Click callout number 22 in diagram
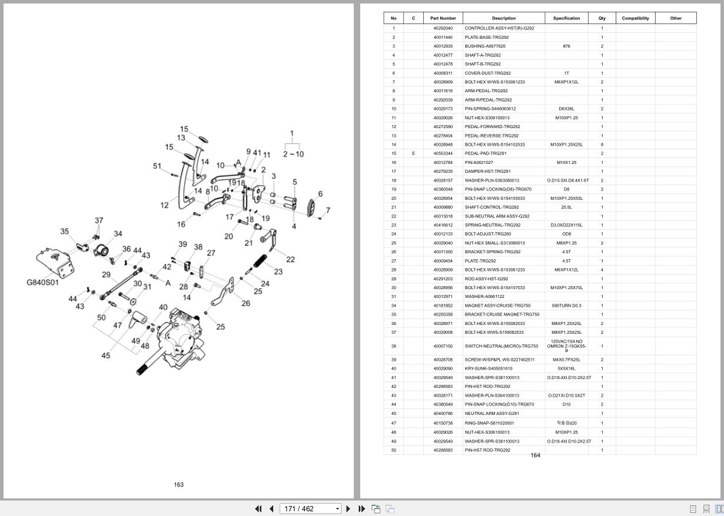The width and height of the screenshot is (724, 516). click(290, 259)
